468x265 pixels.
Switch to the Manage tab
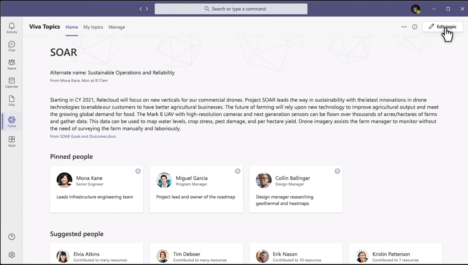click(117, 27)
